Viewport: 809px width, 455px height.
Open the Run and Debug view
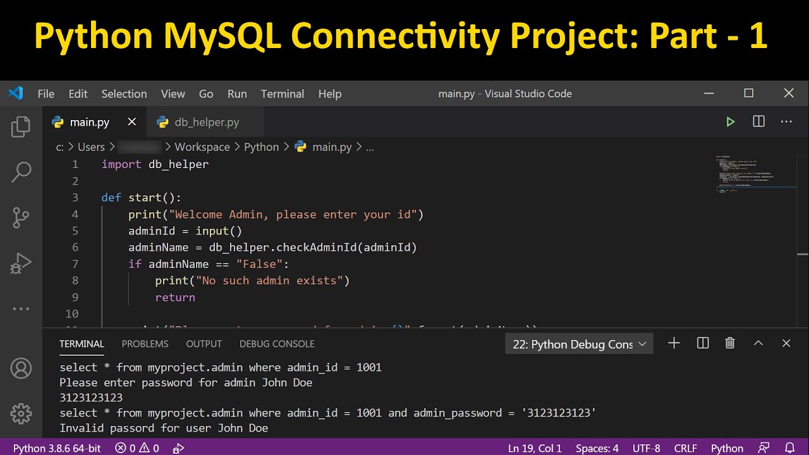pos(21,264)
